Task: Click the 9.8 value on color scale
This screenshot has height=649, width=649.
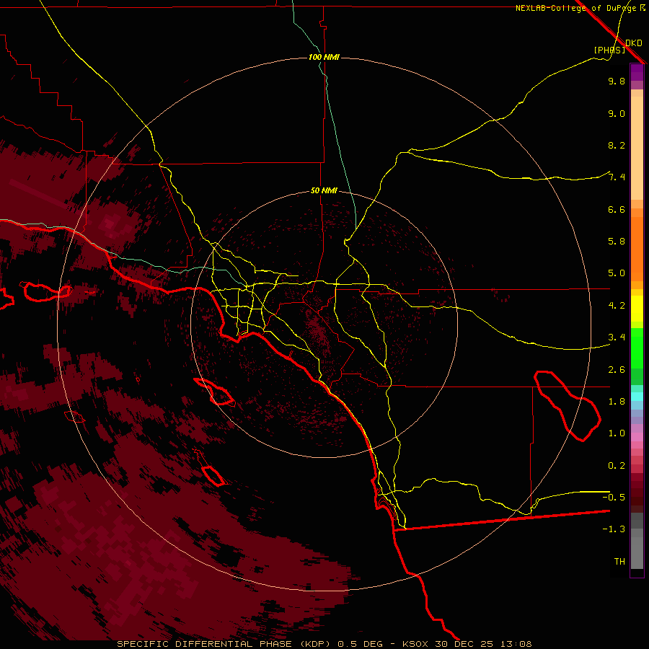Action: (617, 81)
